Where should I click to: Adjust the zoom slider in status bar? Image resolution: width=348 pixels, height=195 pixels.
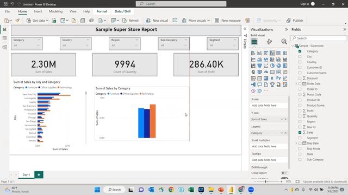click(265, 181)
